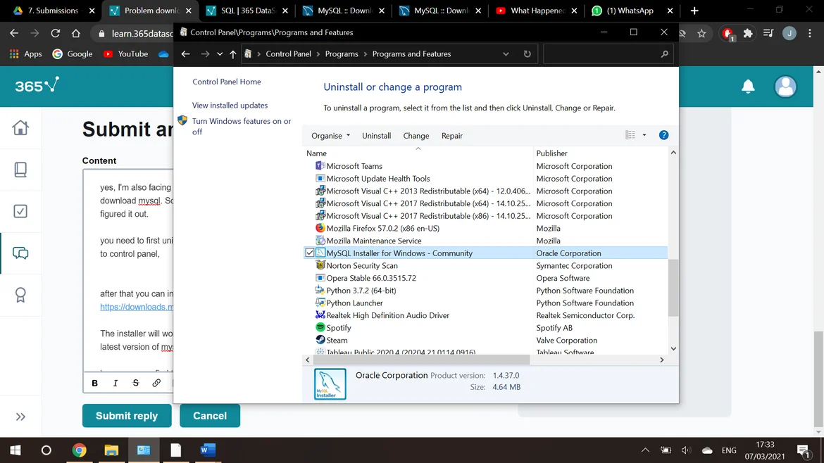Toggle bold formatting in editor

click(x=95, y=383)
